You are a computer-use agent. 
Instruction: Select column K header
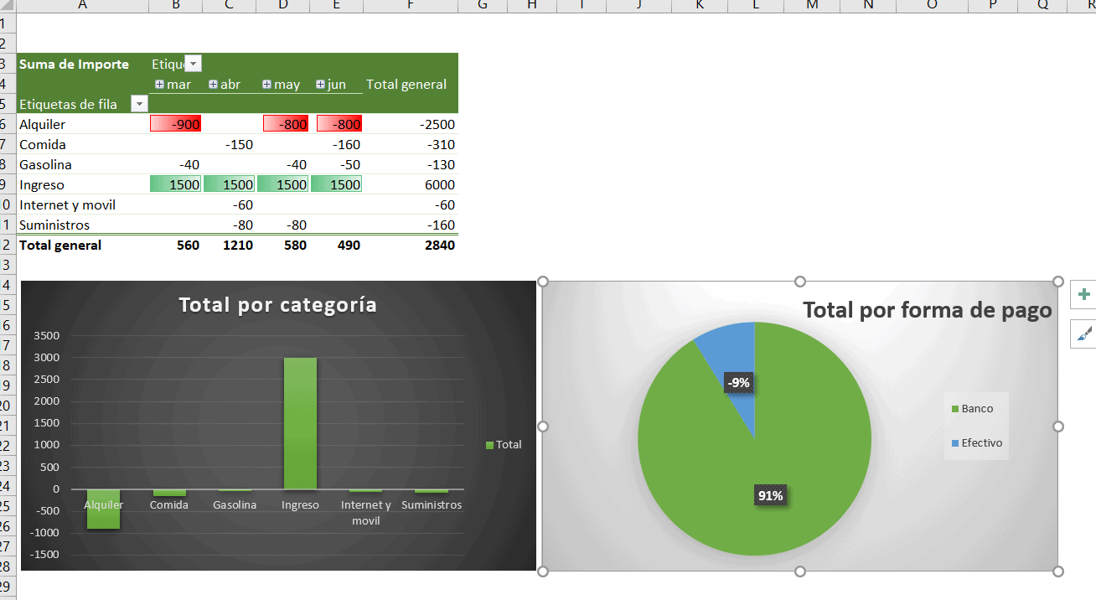[700, 6]
